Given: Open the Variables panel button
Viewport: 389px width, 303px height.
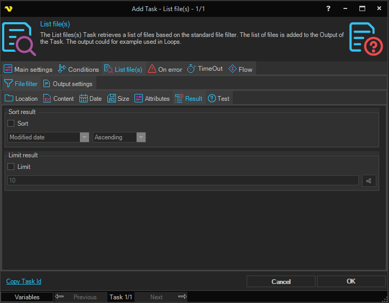Looking at the screenshot, I should click(x=27, y=297).
